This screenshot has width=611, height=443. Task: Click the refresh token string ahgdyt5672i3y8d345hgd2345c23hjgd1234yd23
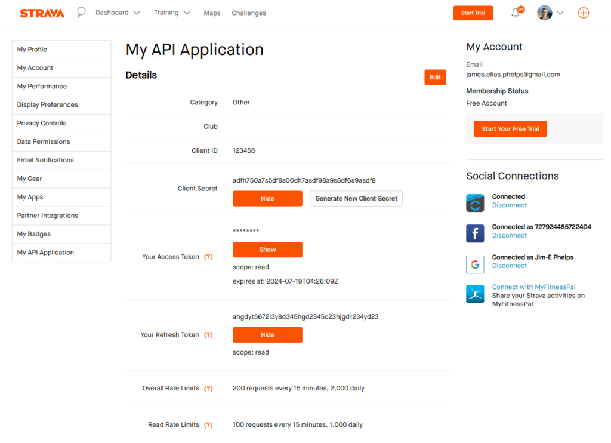305,317
